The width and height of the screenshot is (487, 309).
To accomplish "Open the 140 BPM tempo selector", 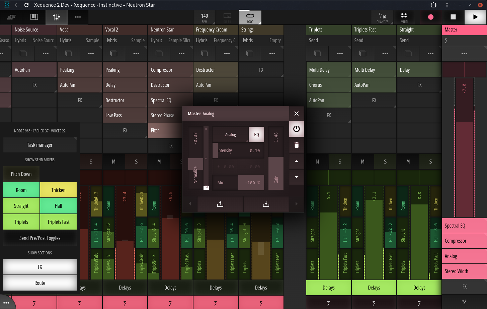I will click(x=205, y=17).
